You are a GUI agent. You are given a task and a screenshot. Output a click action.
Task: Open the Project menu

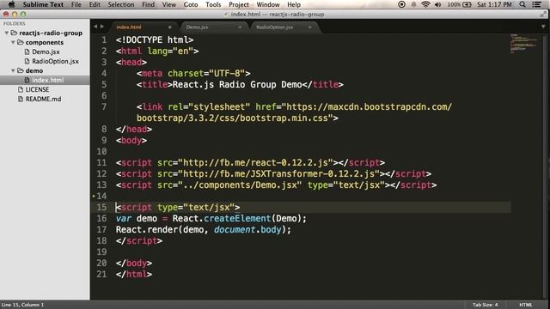[x=239, y=4]
